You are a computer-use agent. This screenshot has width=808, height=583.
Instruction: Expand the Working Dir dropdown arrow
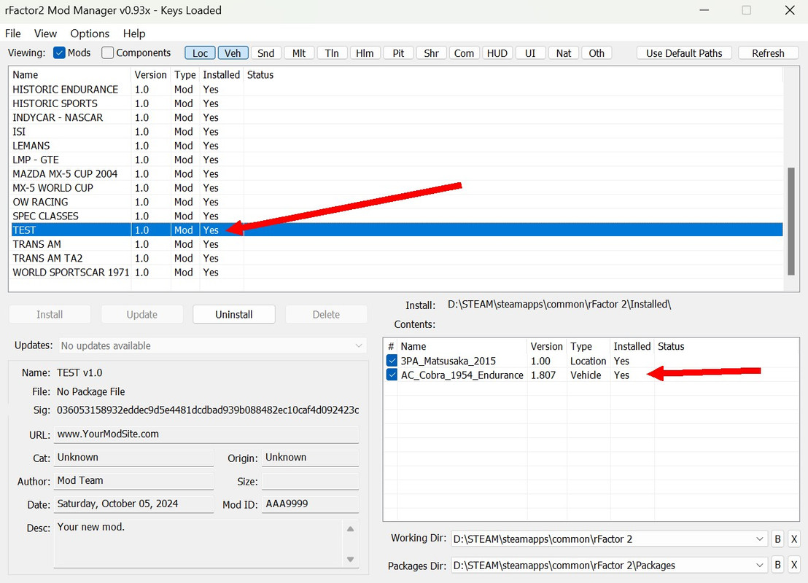(760, 539)
